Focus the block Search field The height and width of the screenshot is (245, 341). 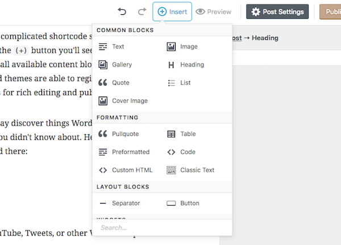click(x=162, y=227)
